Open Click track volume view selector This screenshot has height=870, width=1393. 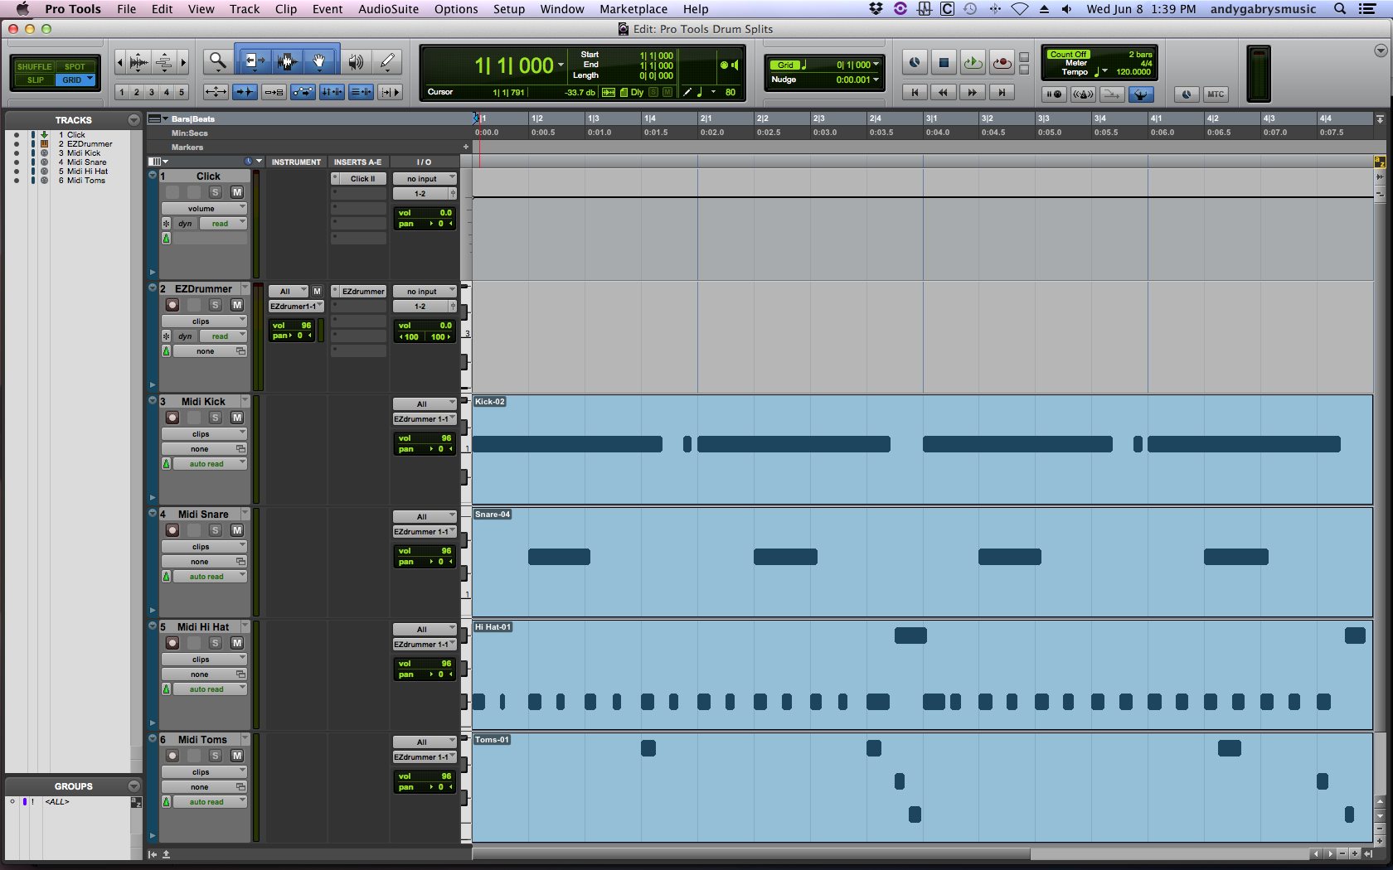(x=204, y=208)
